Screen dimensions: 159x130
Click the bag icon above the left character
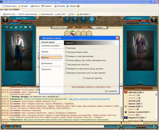point(7,27)
